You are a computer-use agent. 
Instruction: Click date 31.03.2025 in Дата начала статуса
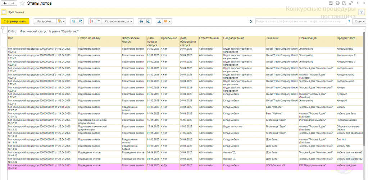(x=154, y=109)
